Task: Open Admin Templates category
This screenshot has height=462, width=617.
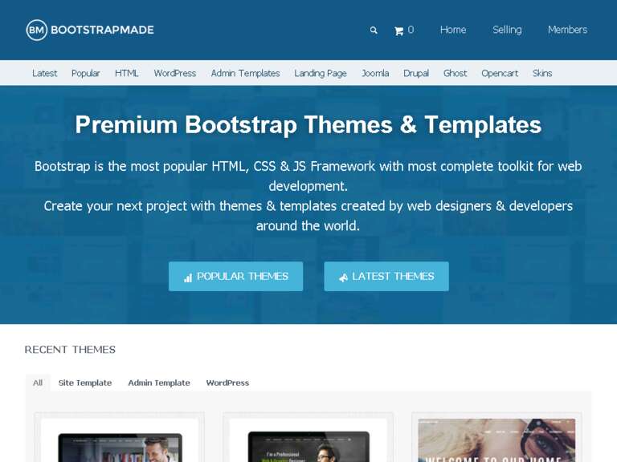Action: point(245,74)
